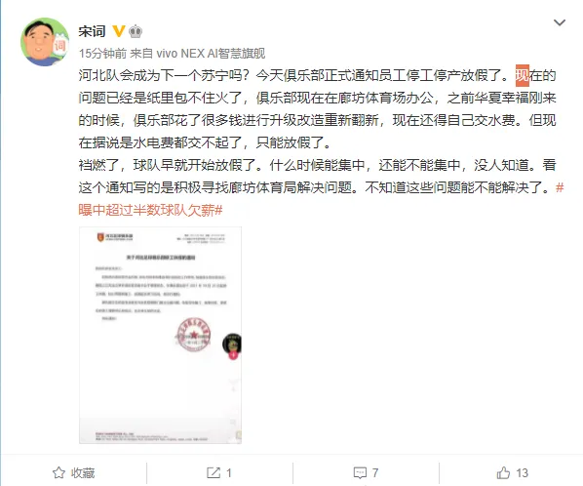Open the attached notice document image

(x=160, y=335)
